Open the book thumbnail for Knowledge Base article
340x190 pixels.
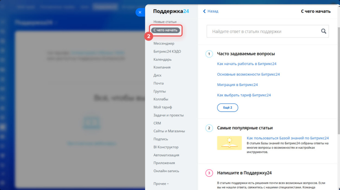coord(229,143)
